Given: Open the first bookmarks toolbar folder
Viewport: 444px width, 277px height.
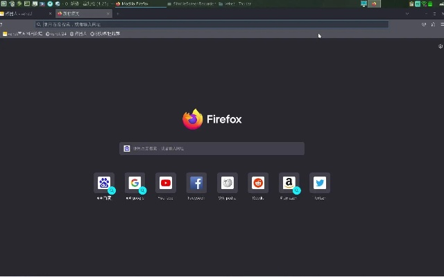Looking at the screenshot, I should 22,33.
